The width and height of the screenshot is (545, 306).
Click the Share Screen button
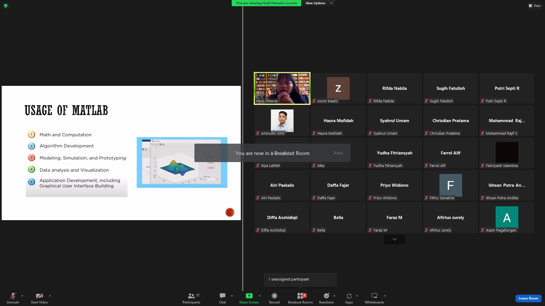(x=249, y=298)
